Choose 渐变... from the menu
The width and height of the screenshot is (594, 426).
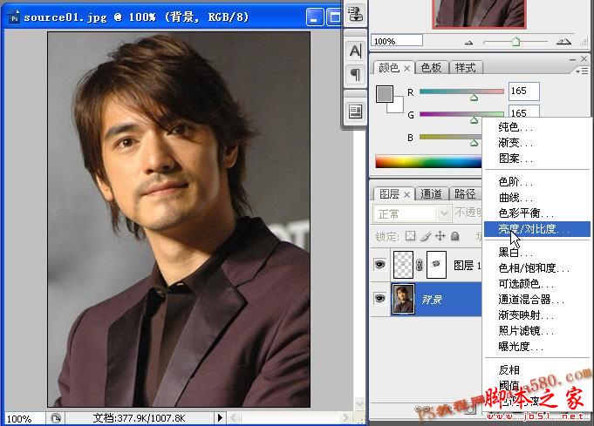coord(536,143)
